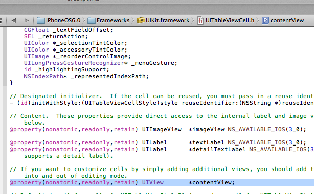This screenshot has height=194, width=314.
Task: Click the UIView type on highlighted line
Action: click(x=153, y=182)
